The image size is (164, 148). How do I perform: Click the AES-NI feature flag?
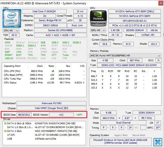tap(9, 58)
